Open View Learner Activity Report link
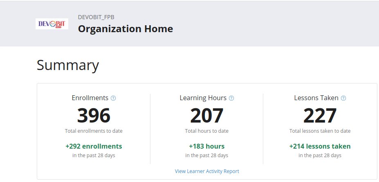 coord(207,171)
